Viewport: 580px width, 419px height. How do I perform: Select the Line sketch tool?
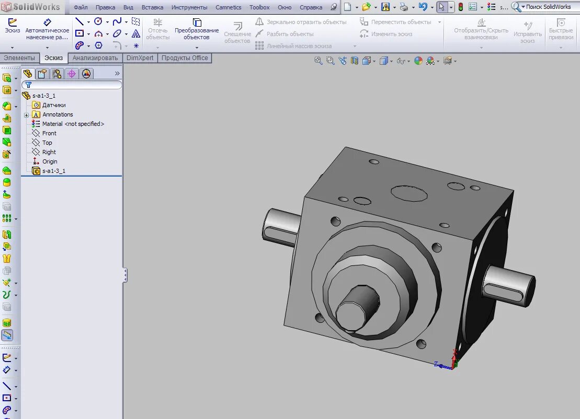78,21
